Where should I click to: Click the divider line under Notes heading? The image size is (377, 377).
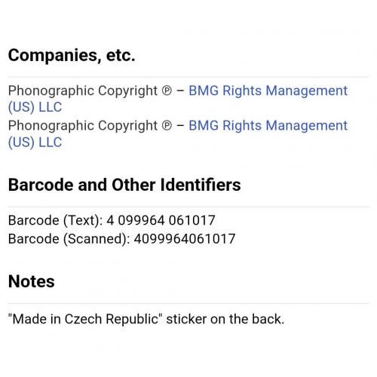[x=188, y=303]
